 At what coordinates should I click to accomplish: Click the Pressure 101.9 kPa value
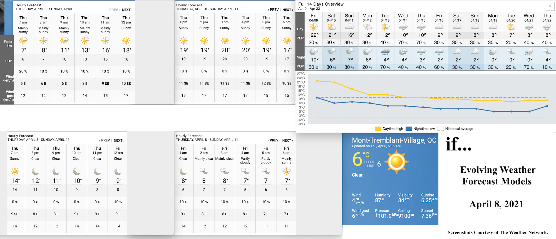tap(386, 216)
